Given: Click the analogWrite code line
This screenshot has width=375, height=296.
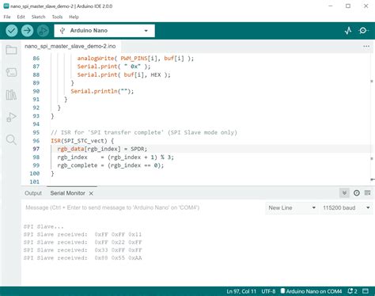Looking at the screenshot, I should pos(135,58).
